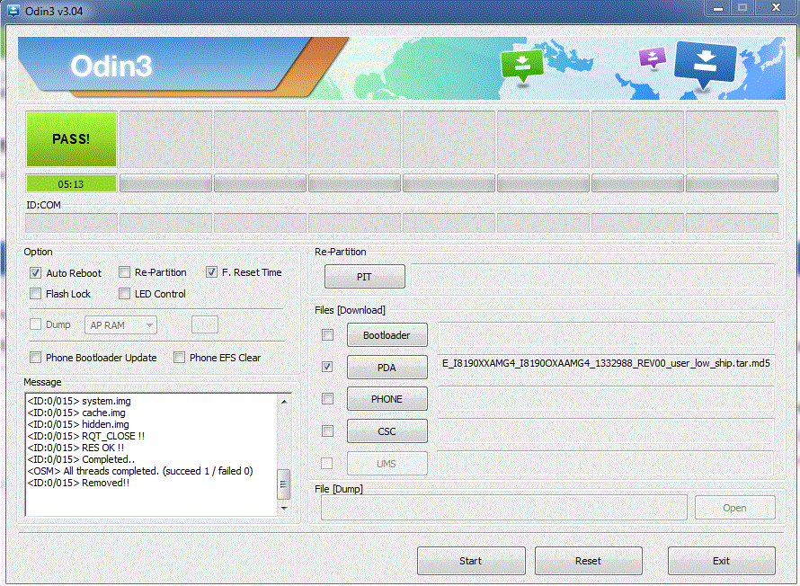Click the Message log scroll down arrow

tap(284, 509)
